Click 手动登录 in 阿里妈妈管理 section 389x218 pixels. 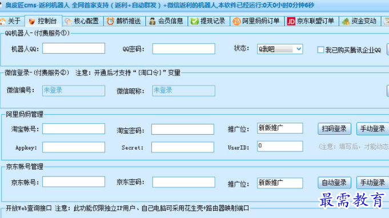click(x=372, y=128)
